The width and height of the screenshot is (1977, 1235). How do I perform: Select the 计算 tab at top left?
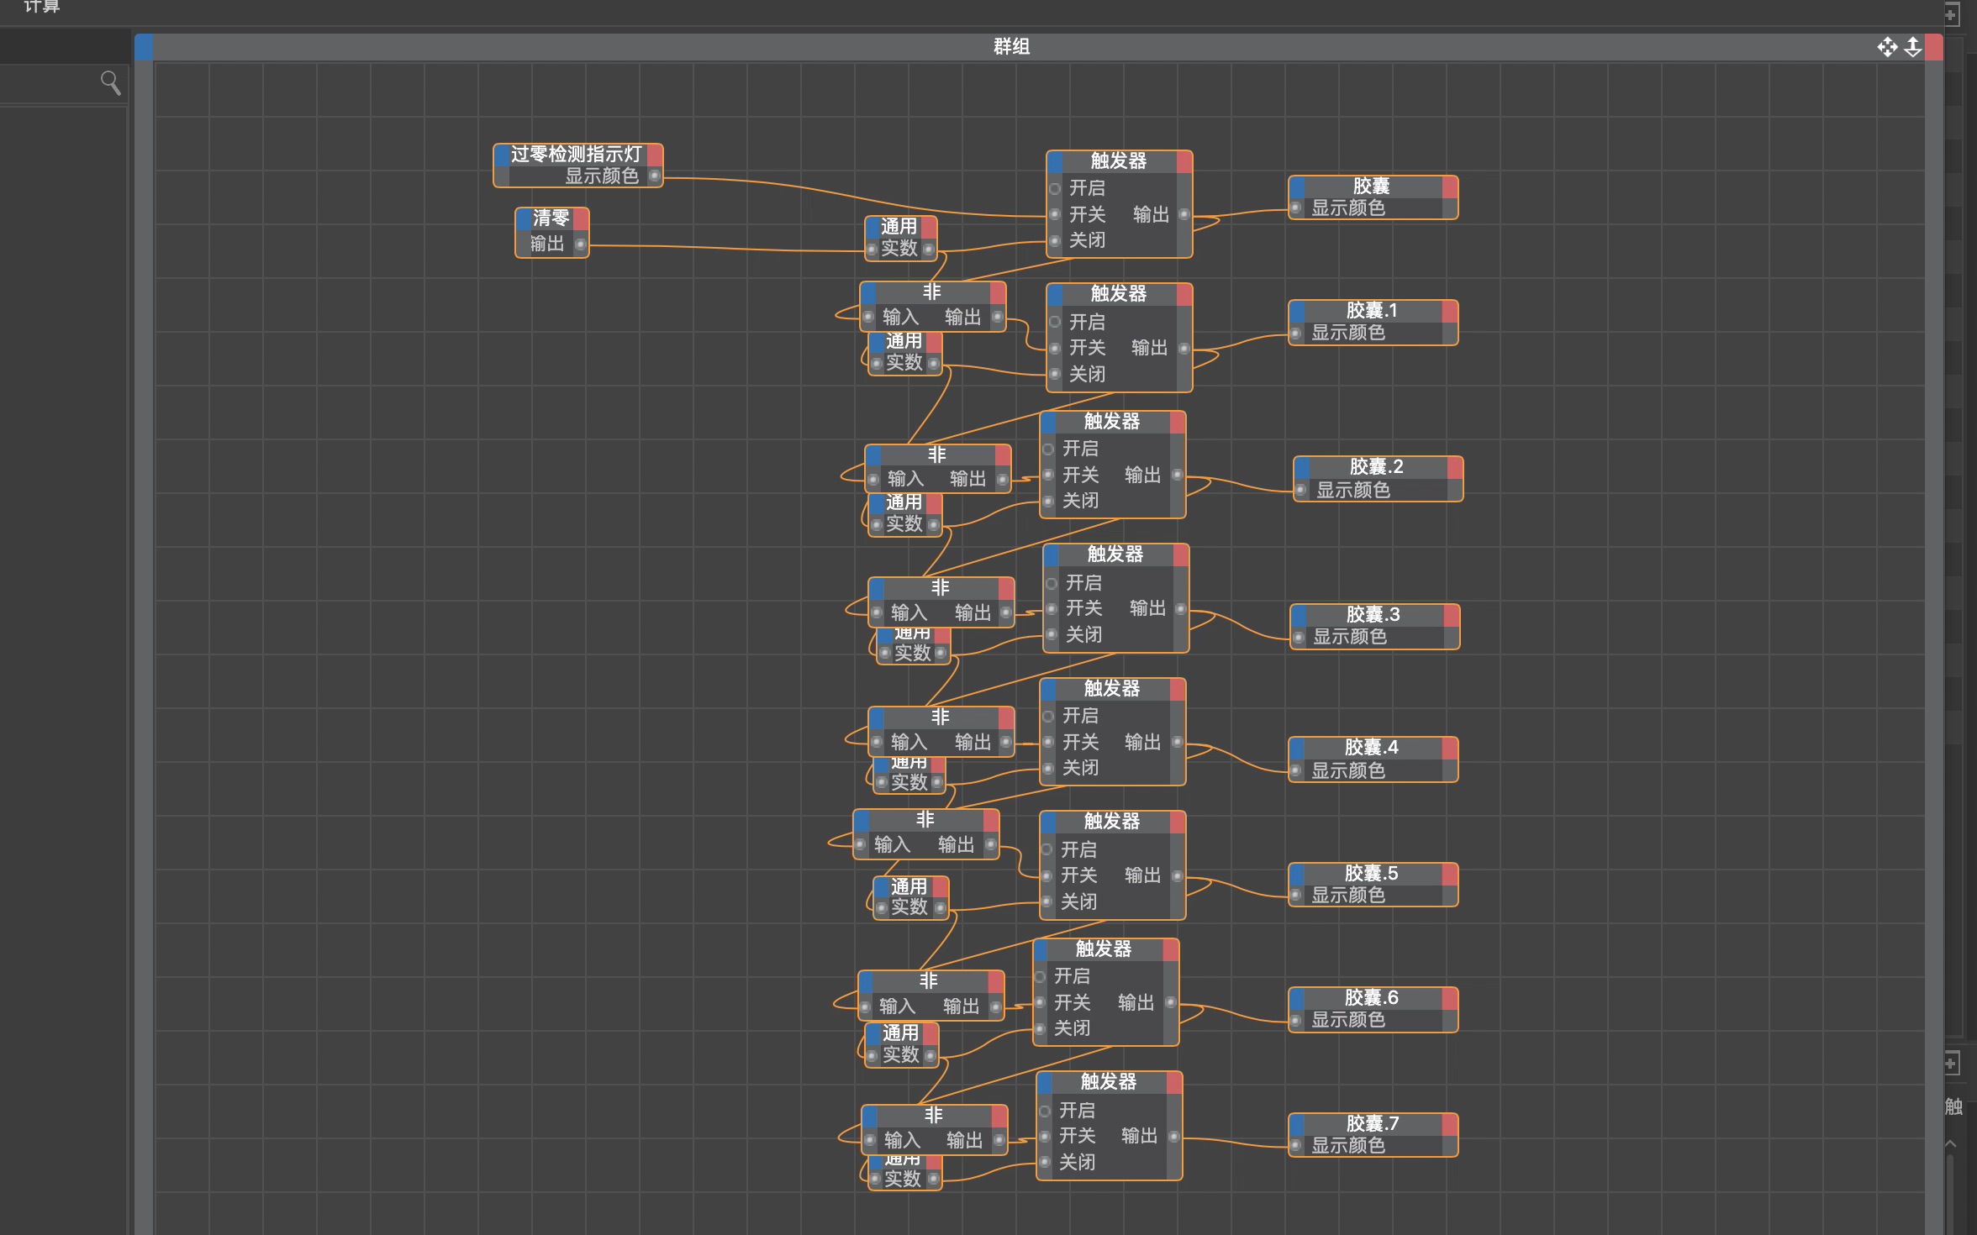click(42, 7)
